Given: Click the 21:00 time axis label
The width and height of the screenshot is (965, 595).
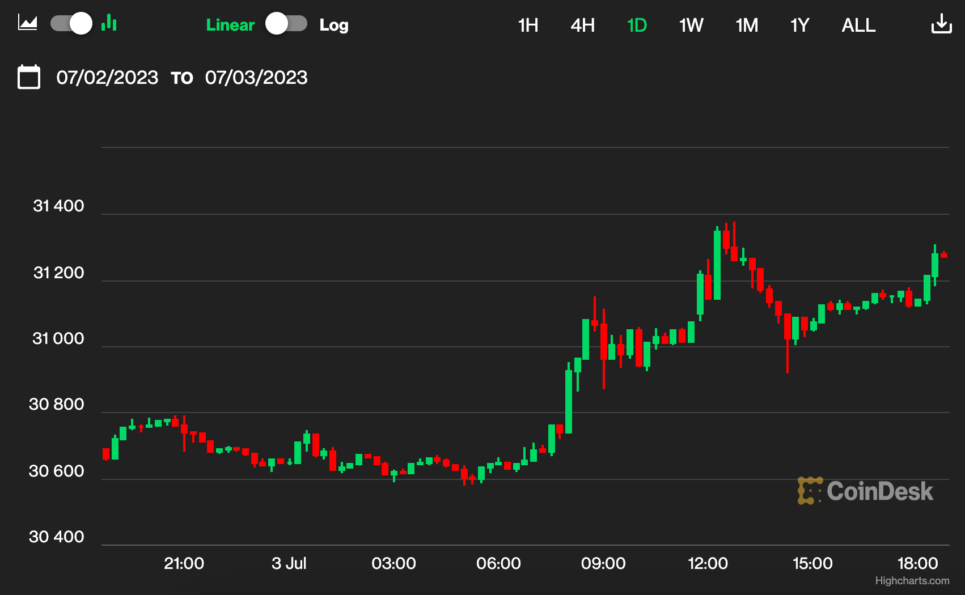Looking at the screenshot, I should [184, 563].
